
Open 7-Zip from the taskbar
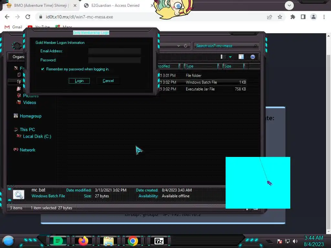click(x=159, y=241)
